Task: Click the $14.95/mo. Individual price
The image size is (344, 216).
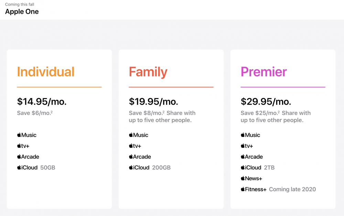Action: (x=42, y=101)
